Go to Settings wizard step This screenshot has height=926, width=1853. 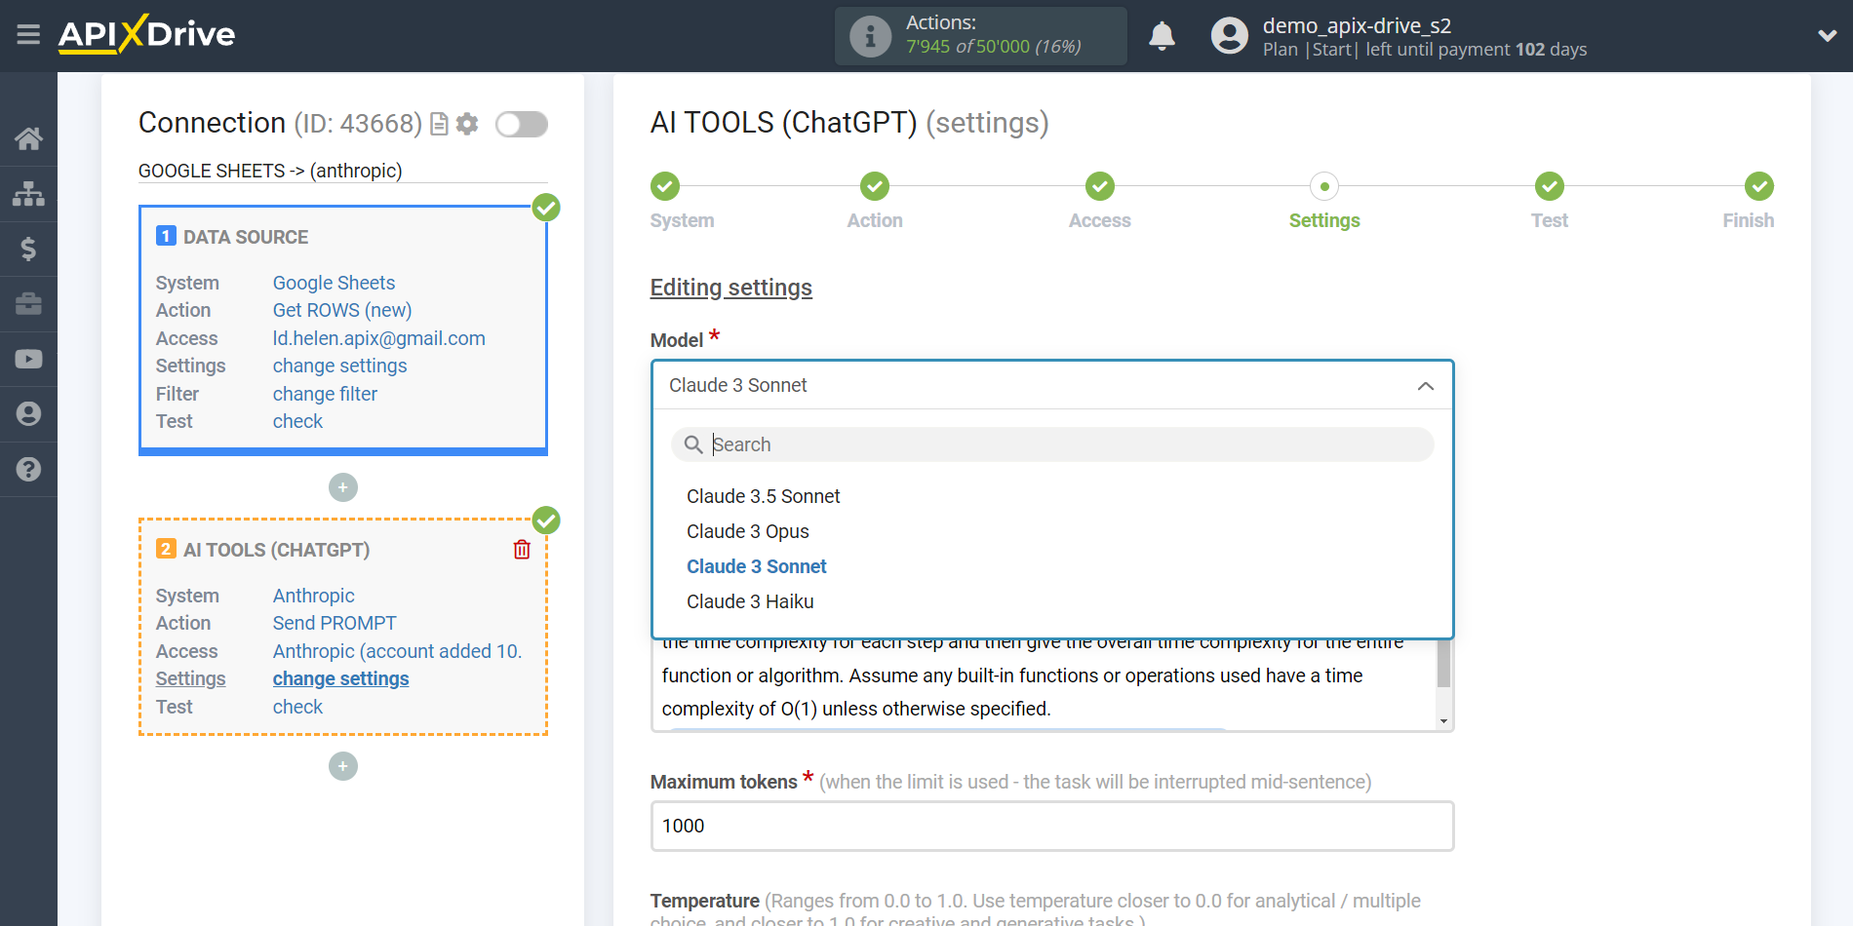(1324, 186)
